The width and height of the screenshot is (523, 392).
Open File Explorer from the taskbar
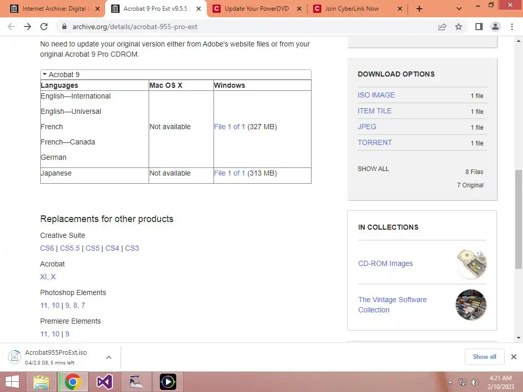pyautogui.click(x=41, y=382)
